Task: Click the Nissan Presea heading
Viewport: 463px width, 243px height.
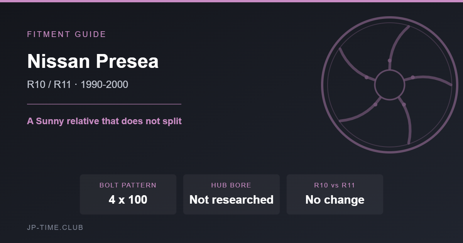Action: 93,61
